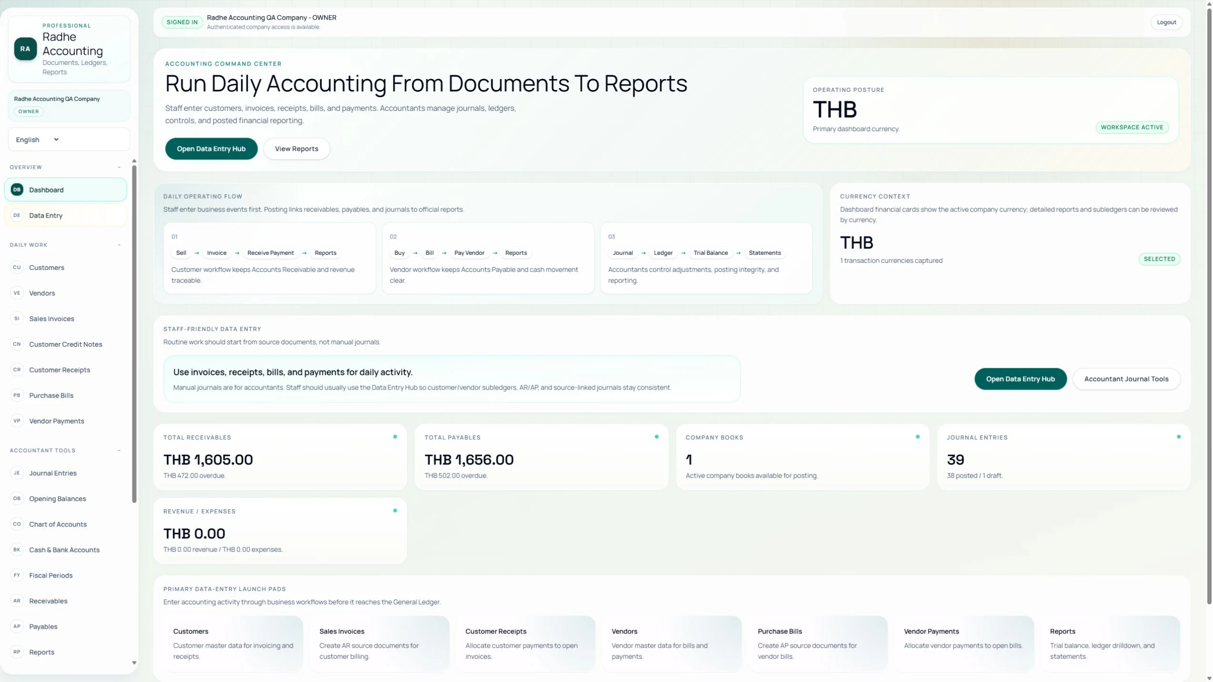Click the CO Chart of Accounts icon
1213x682 pixels.
[x=17, y=524]
